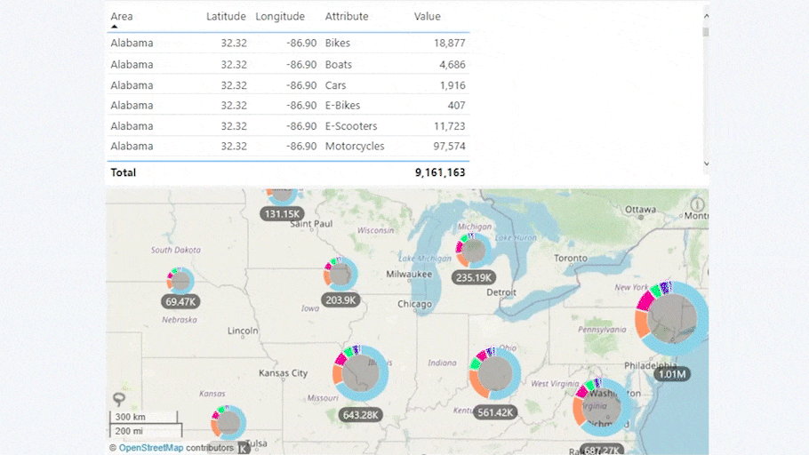809x455 pixels.
Task: Click the Latitude column header
Action: click(x=226, y=17)
